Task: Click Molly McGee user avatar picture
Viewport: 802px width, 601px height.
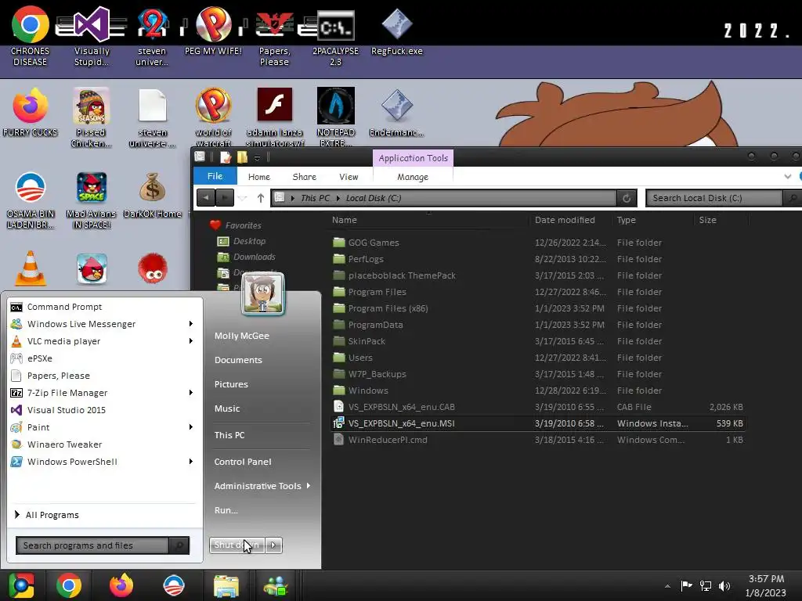Action: 263,293
